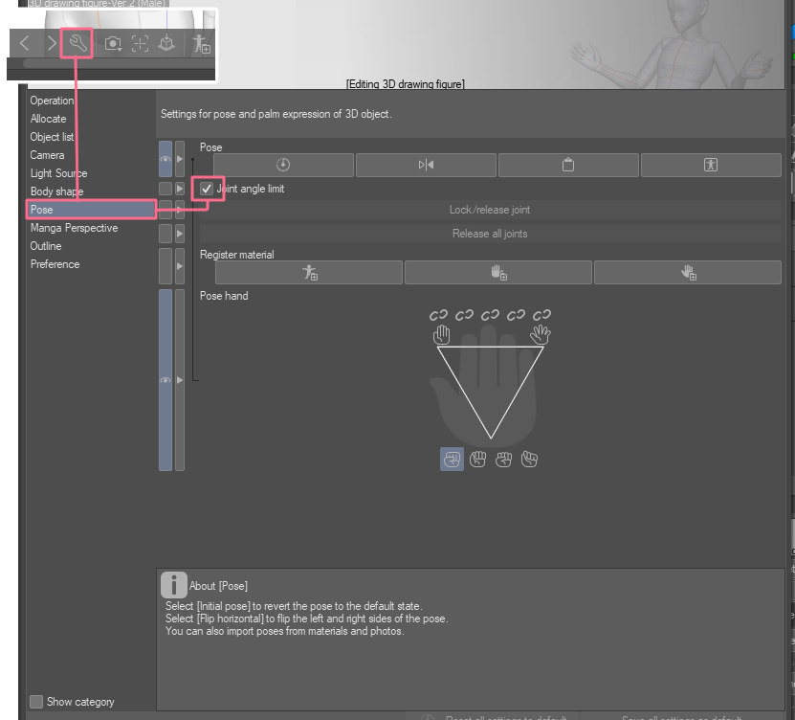This screenshot has height=720, width=795.
Task: Expand arrow beside Register material row
Action: pos(180,266)
